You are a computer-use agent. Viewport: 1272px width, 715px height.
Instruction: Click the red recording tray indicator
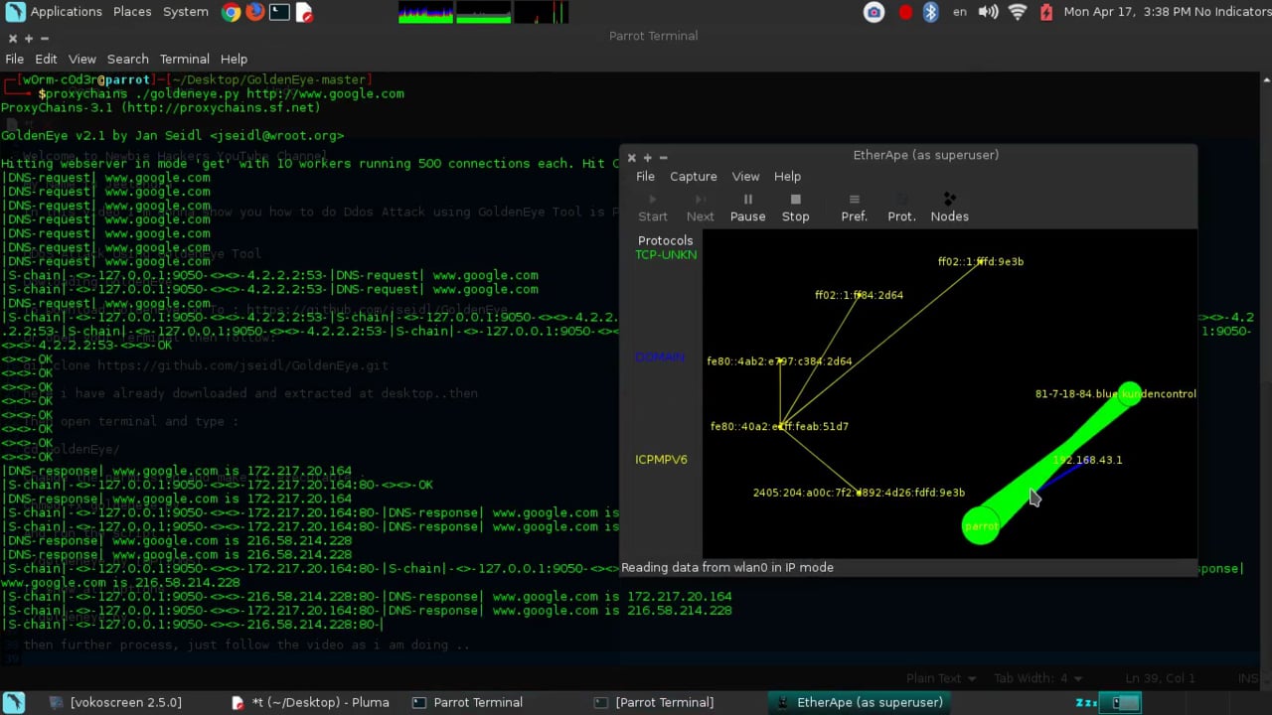click(x=905, y=12)
